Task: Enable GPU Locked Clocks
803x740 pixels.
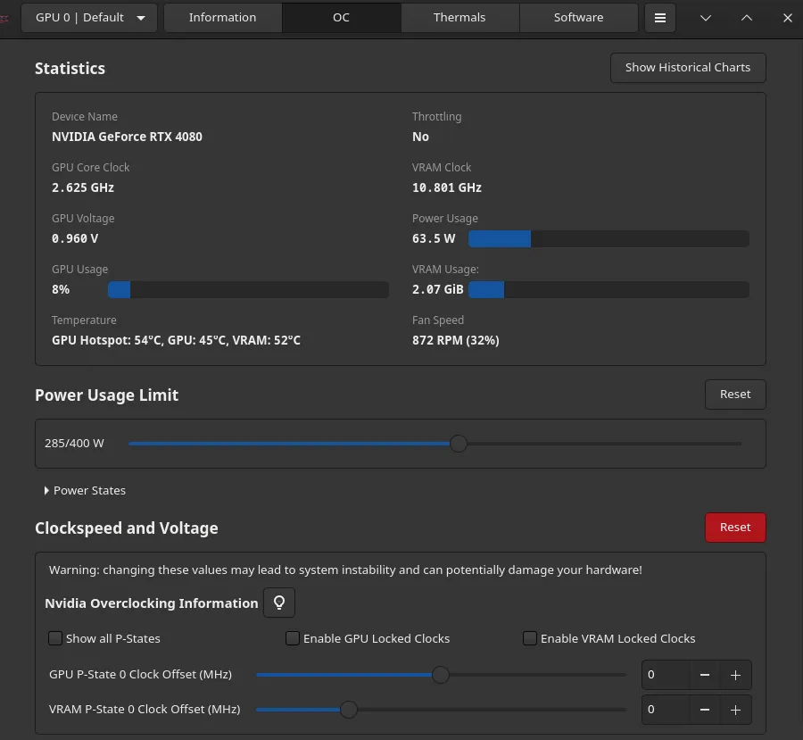Action: [293, 638]
